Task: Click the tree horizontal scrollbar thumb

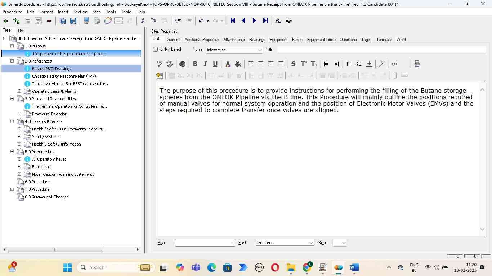Action: (x=55, y=250)
